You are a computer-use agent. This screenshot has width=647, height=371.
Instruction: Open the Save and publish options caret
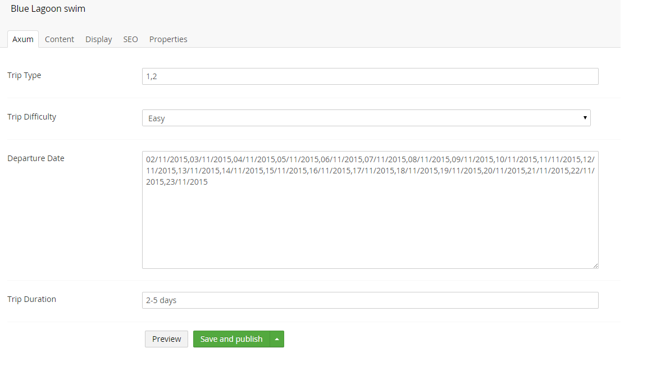pyautogui.click(x=277, y=339)
